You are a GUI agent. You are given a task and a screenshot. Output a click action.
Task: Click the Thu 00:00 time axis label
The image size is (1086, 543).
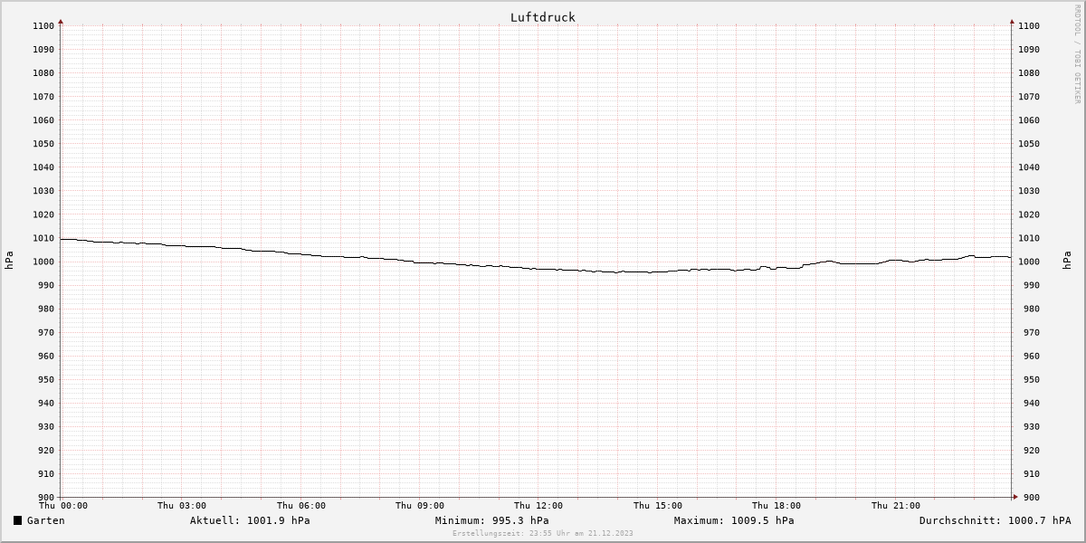click(63, 506)
